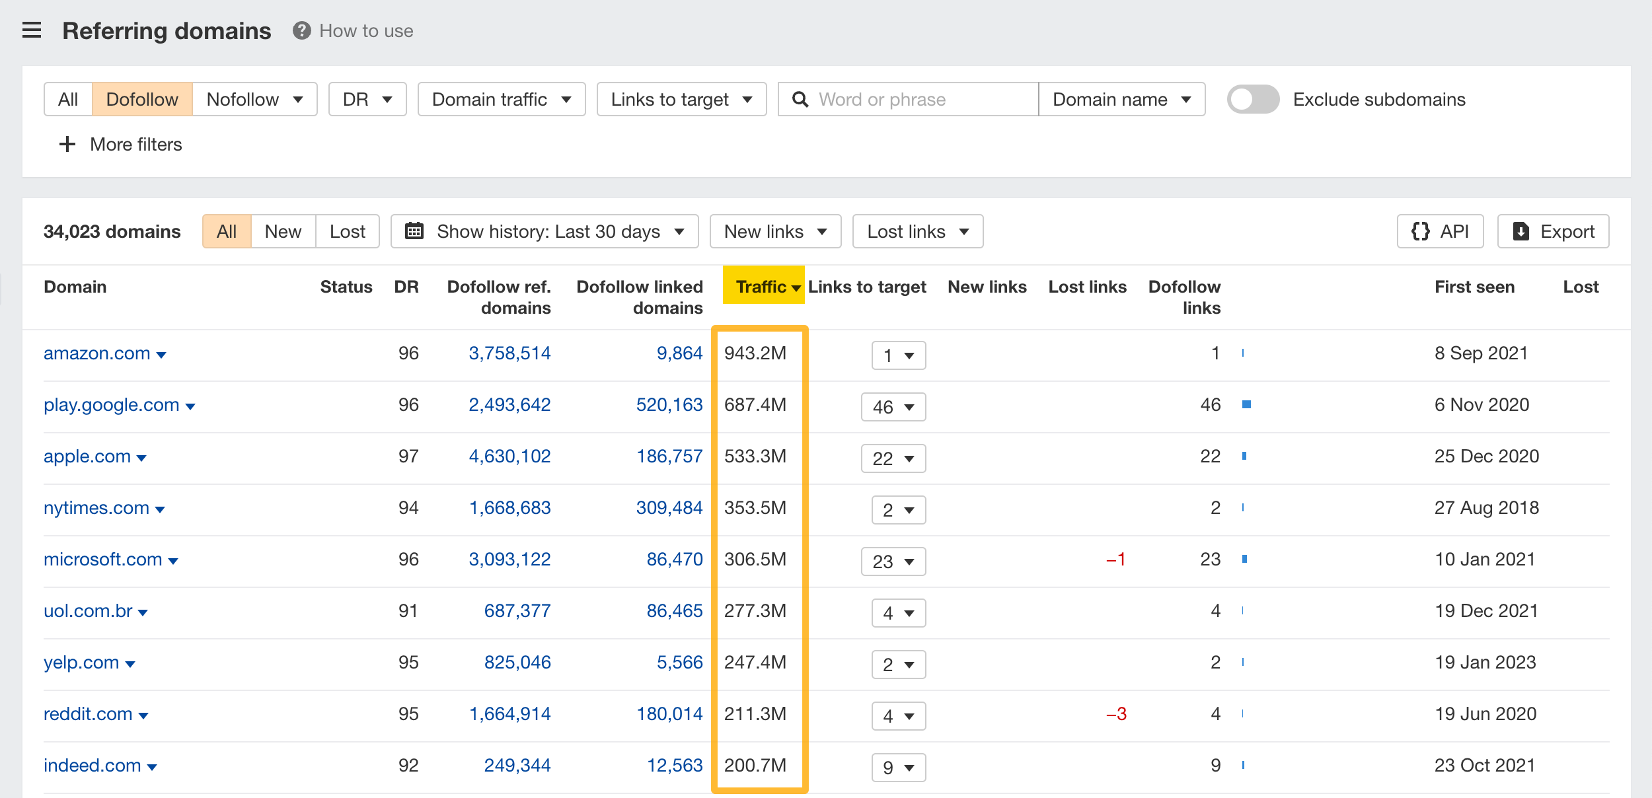Click the calendar icon in Show history

414,231
